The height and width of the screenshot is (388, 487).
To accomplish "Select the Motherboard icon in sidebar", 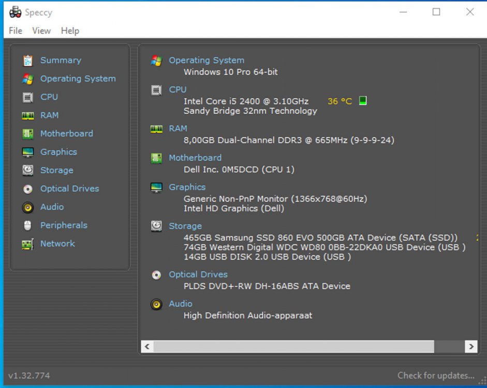I will (x=28, y=133).
